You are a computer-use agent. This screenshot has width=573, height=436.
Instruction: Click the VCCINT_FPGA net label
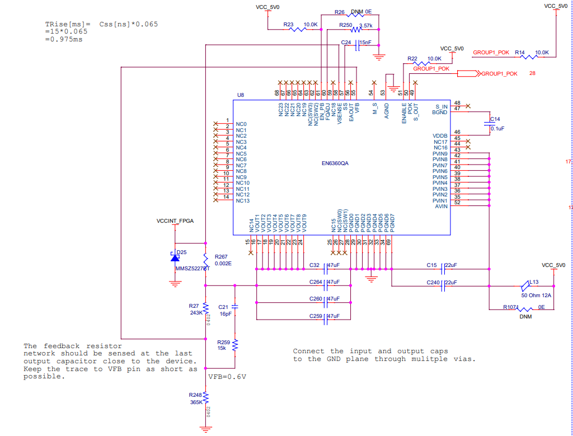[175, 221]
